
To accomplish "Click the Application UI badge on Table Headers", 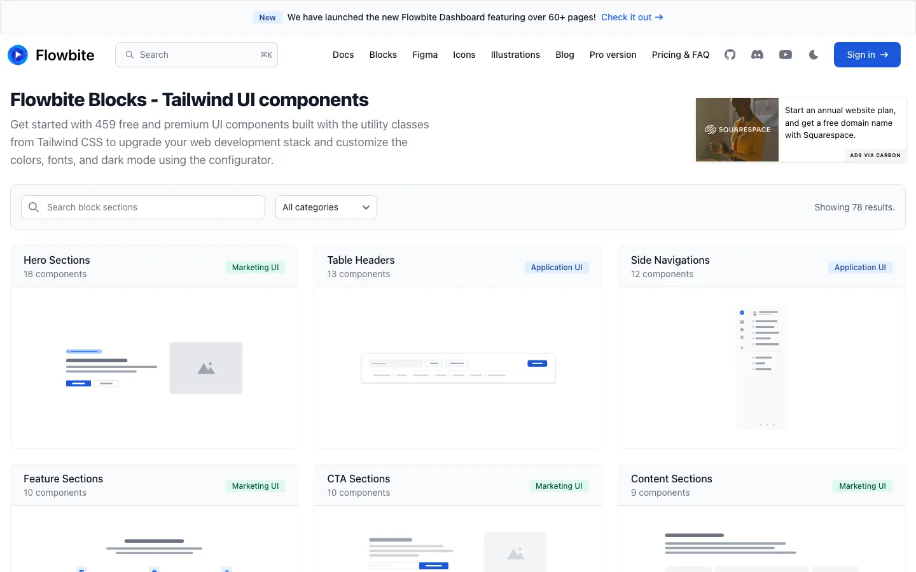I will pyautogui.click(x=557, y=268).
